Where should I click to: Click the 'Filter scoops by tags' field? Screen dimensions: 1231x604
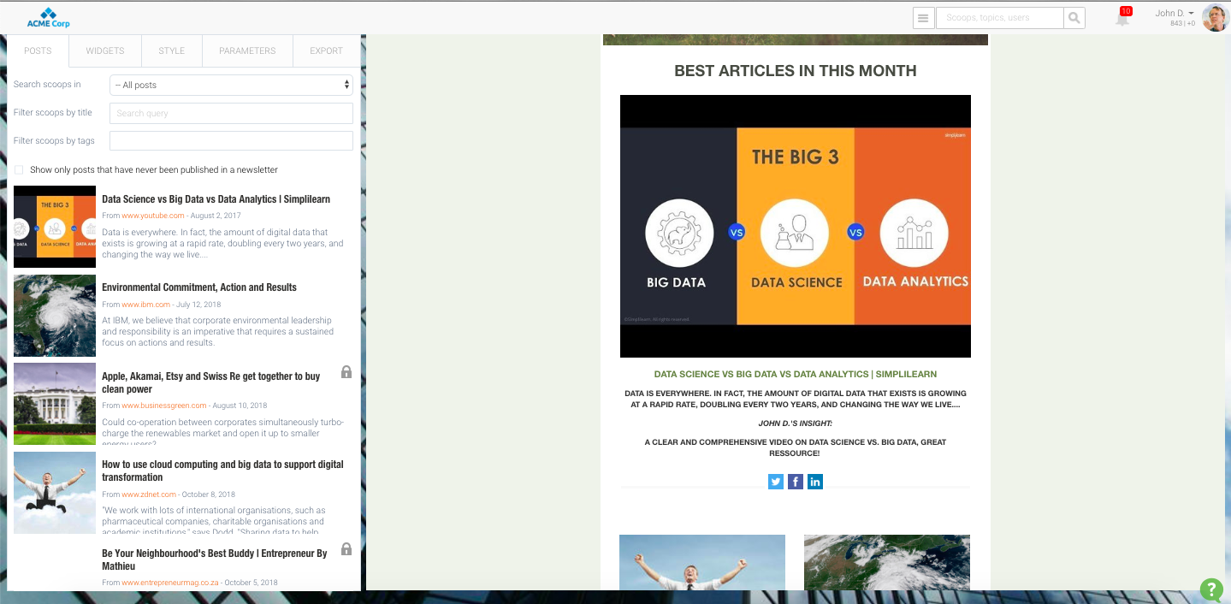point(231,141)
